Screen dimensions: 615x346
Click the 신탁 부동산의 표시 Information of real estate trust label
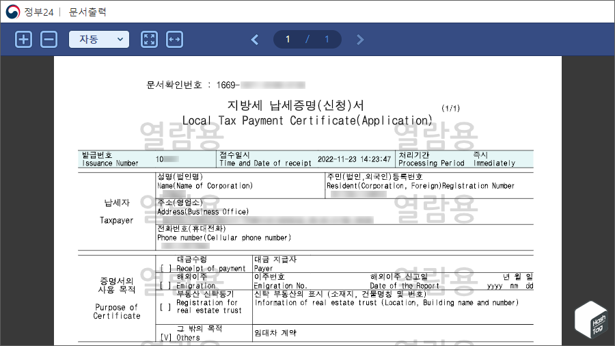(x=386, y=298)
